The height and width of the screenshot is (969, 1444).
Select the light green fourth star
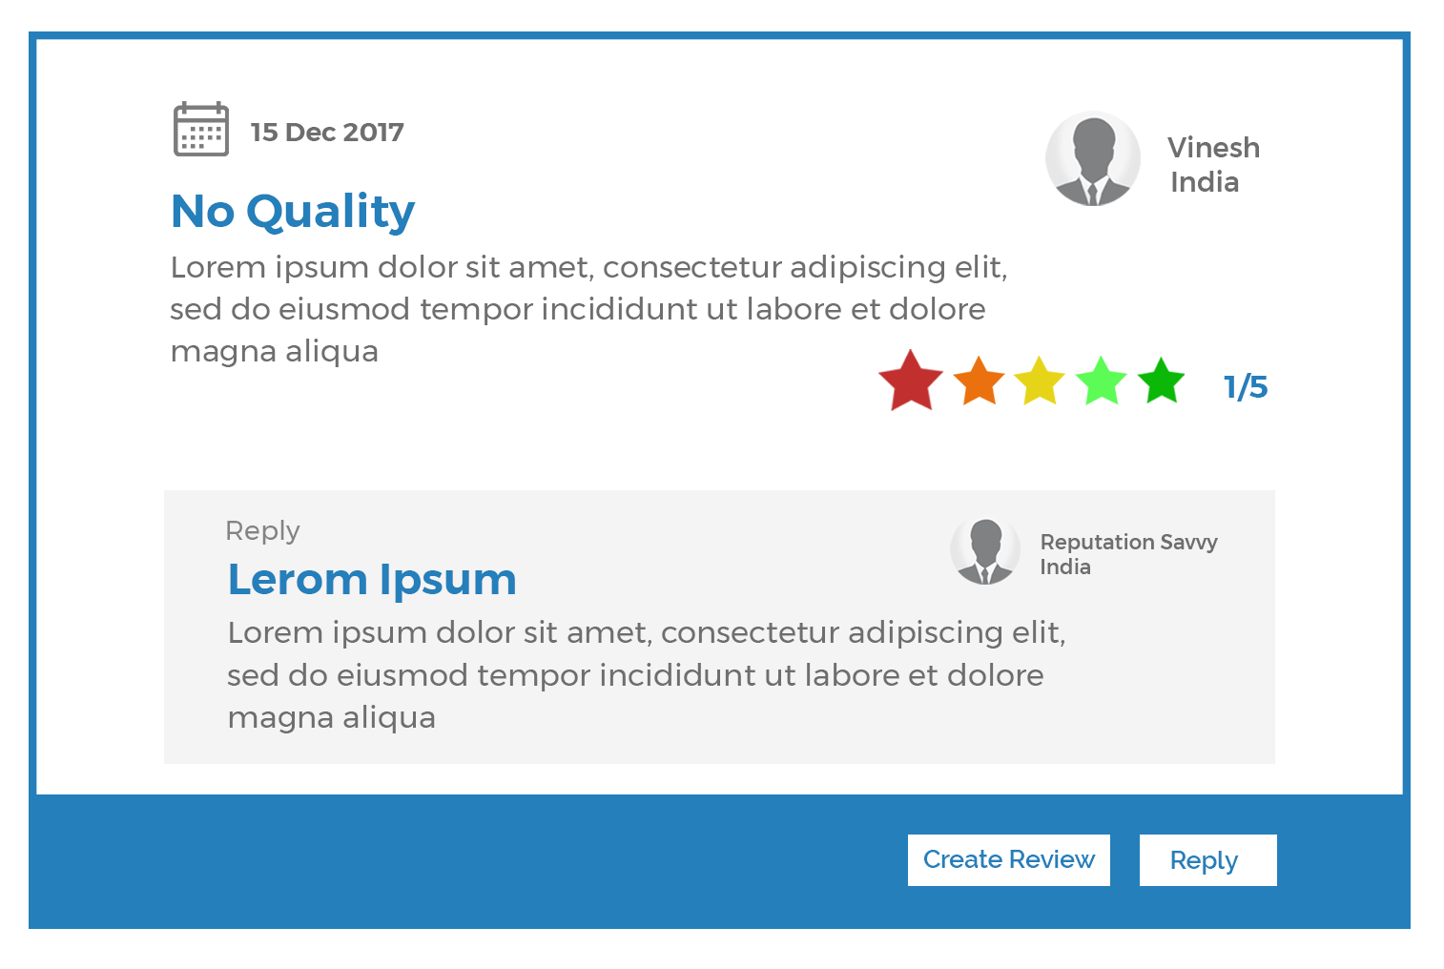coord(1102,381)
